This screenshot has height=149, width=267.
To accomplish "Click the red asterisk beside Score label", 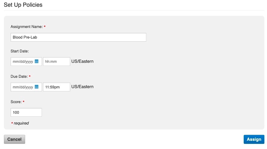I will click(x=24, y=102).
